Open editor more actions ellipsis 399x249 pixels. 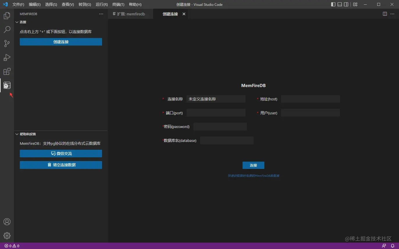click(393, 14)
